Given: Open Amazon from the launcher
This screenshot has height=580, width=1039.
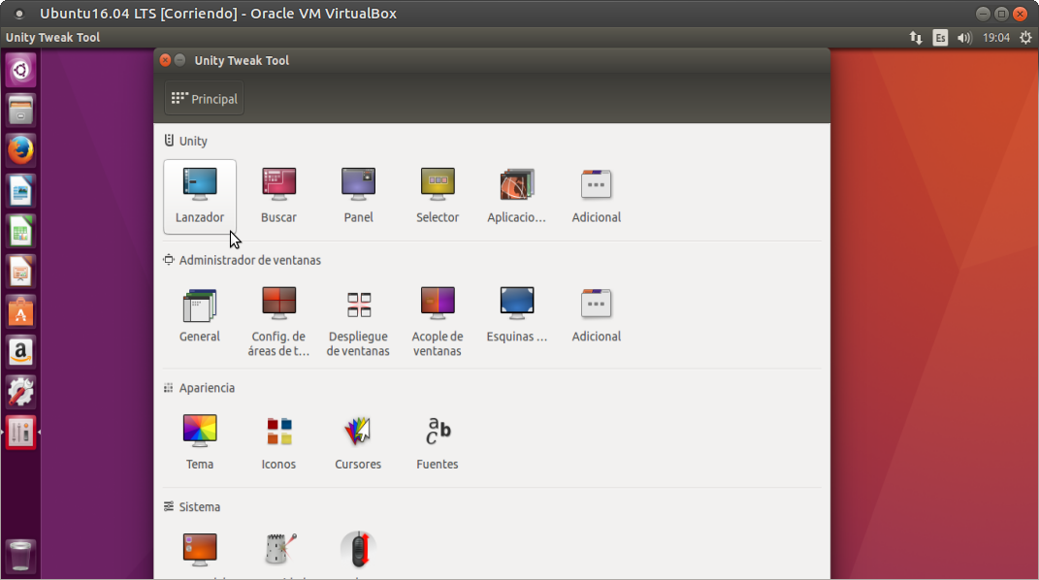Looking at the screenshot, I should point(20,352).
